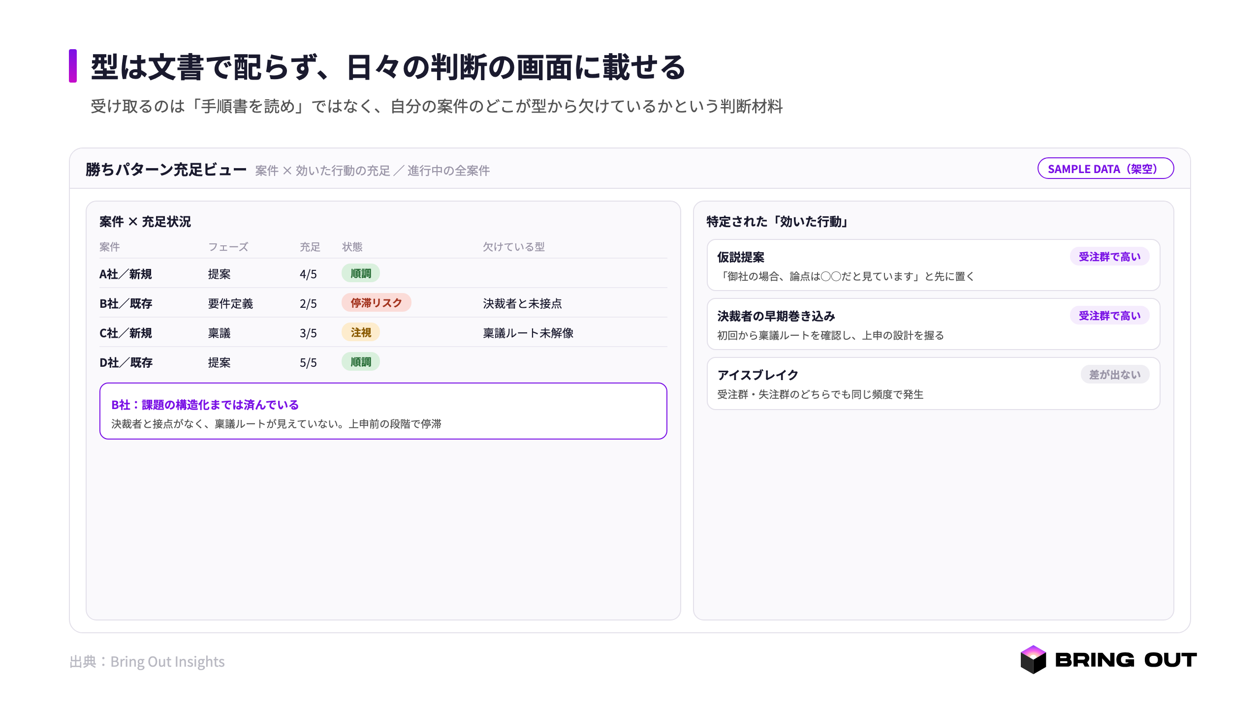Click the 提案 phase cell in A社 row

[x=219, y=274]
